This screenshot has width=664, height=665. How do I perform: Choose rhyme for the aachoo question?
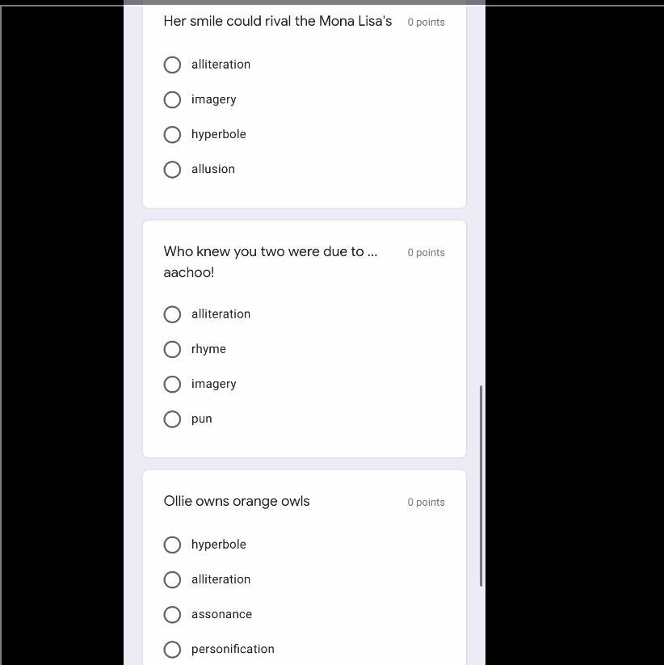pos(172,349)
